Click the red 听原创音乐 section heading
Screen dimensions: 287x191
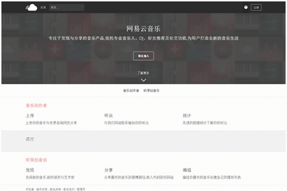pyautogui.click(x=36, y=160)
